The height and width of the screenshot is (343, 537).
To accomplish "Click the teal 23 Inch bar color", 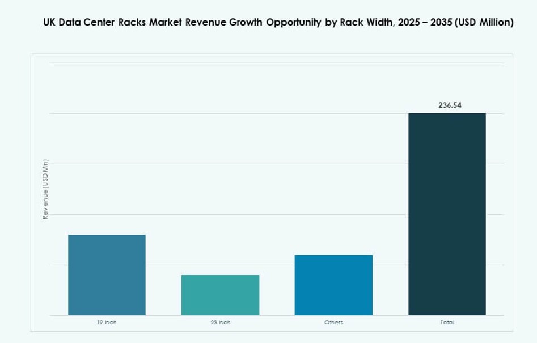I will pyautogui.click(x=220, y=295).
